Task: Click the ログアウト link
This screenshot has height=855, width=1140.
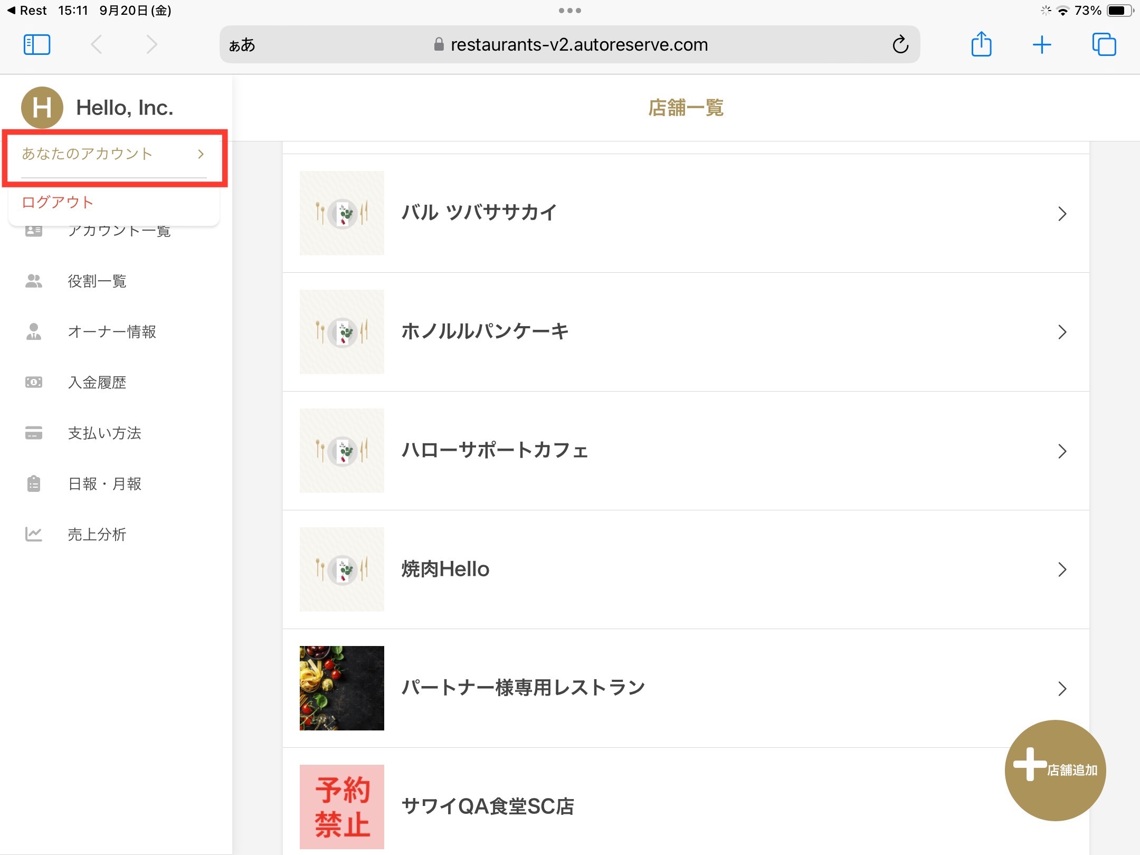Action: (58, 202)
